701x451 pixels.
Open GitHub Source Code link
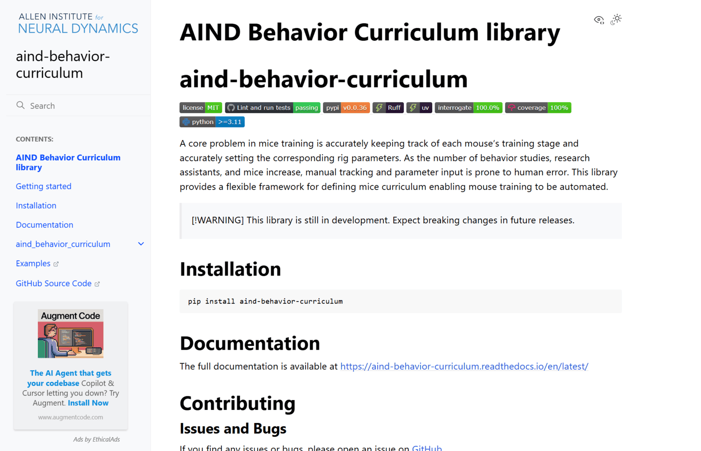[x=57, y=283]
